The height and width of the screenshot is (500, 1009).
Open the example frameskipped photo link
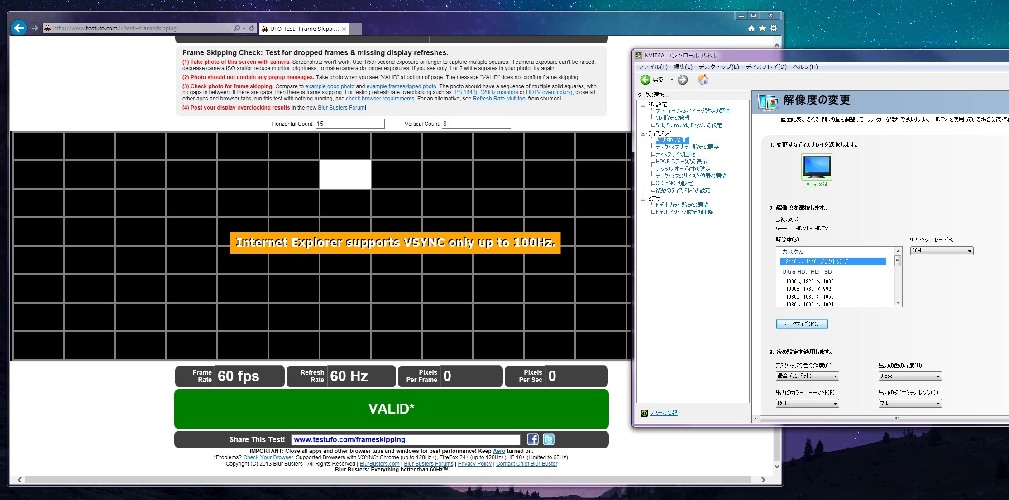pos(401,86)
